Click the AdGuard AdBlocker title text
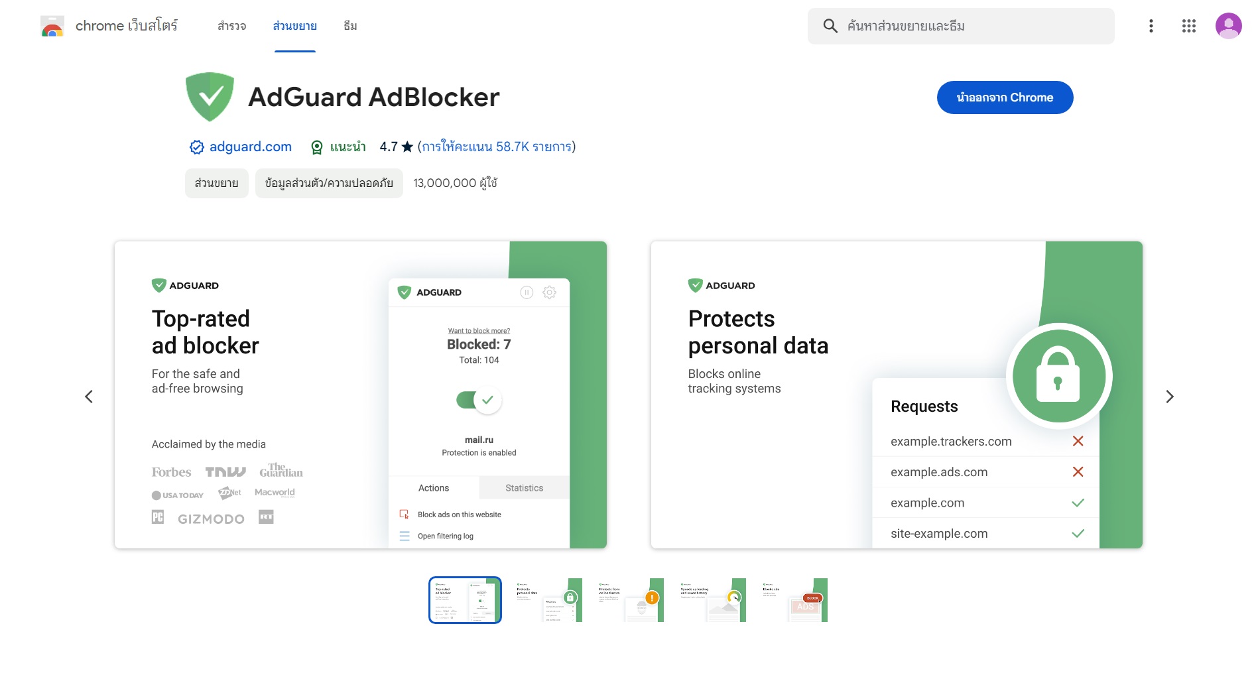The image size is (1258, 685). pyautogui.click(x=374, y=97)
